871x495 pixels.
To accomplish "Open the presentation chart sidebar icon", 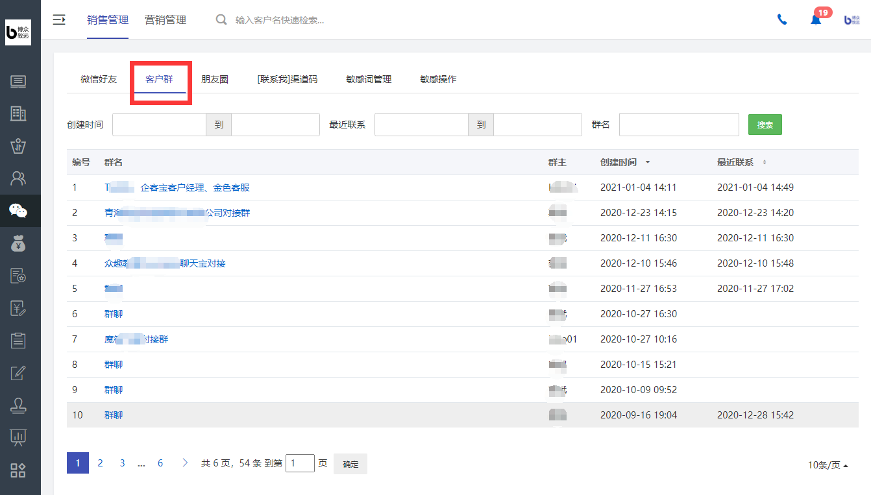I will tap(18, 438).
